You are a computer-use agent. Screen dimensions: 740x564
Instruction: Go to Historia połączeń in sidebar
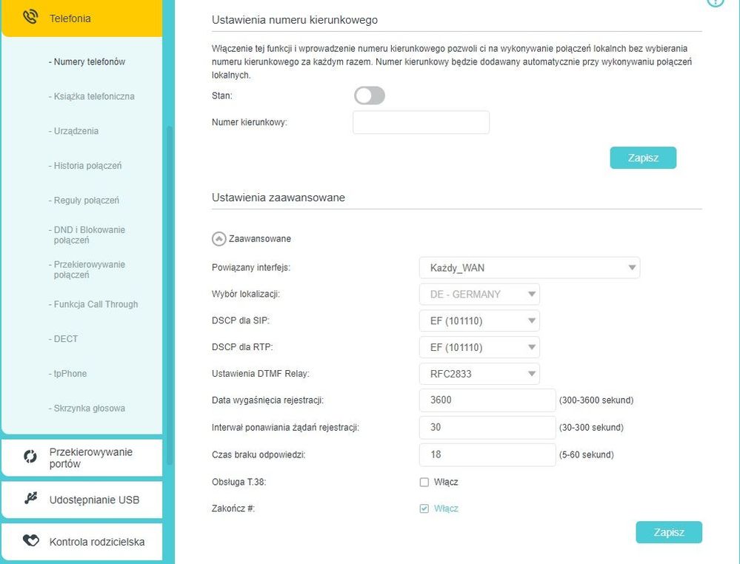tap(87, 166)
